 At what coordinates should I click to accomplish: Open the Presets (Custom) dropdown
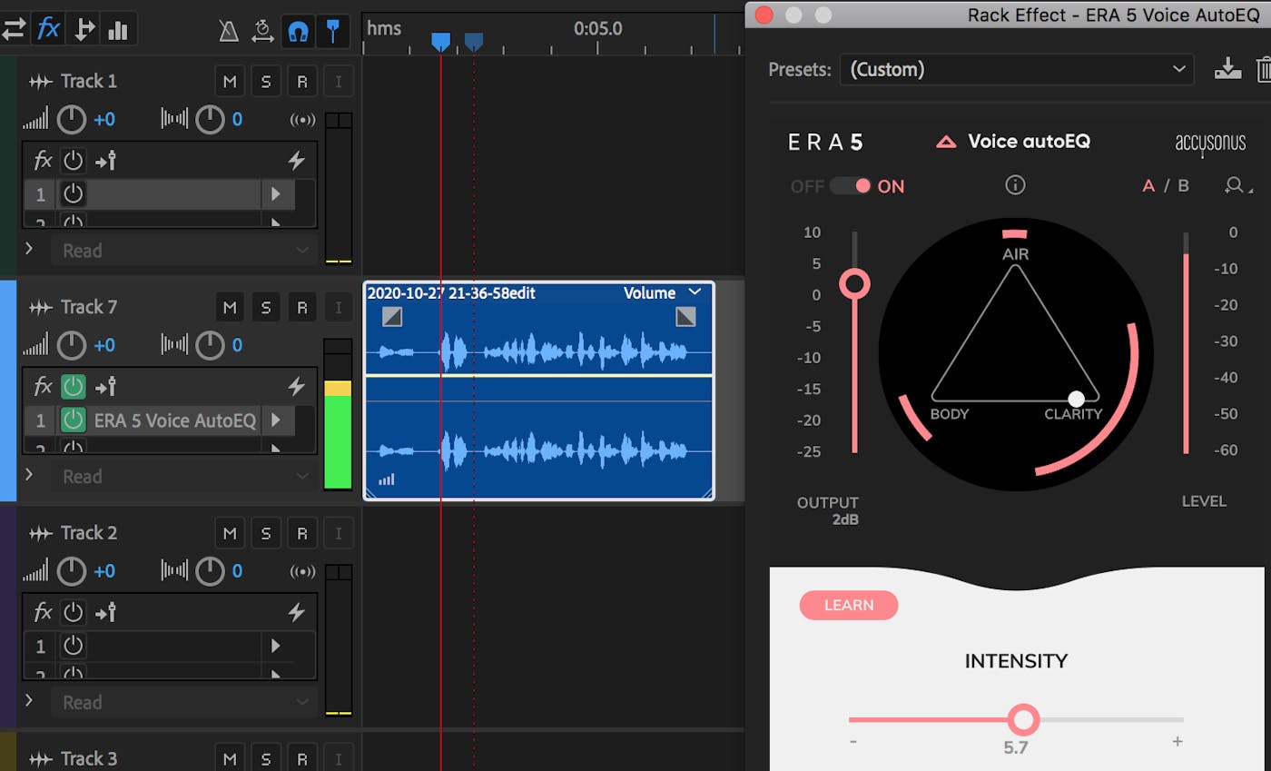[x=1017, y=69]
